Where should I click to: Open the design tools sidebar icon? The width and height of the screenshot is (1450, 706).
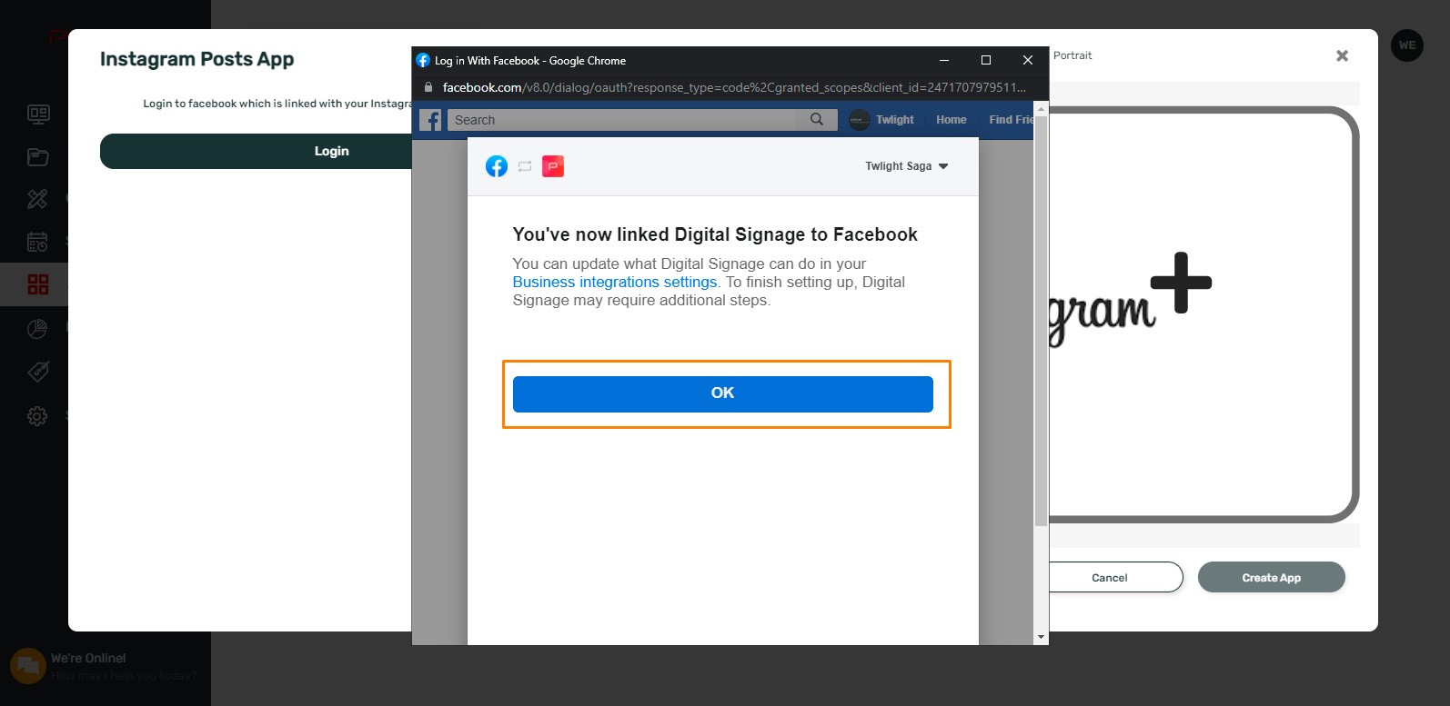[37, 199]
